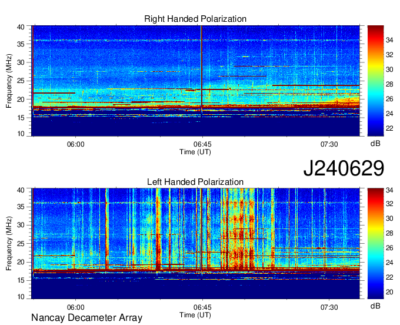Click the J240629 observation label

tap(344, 168)
